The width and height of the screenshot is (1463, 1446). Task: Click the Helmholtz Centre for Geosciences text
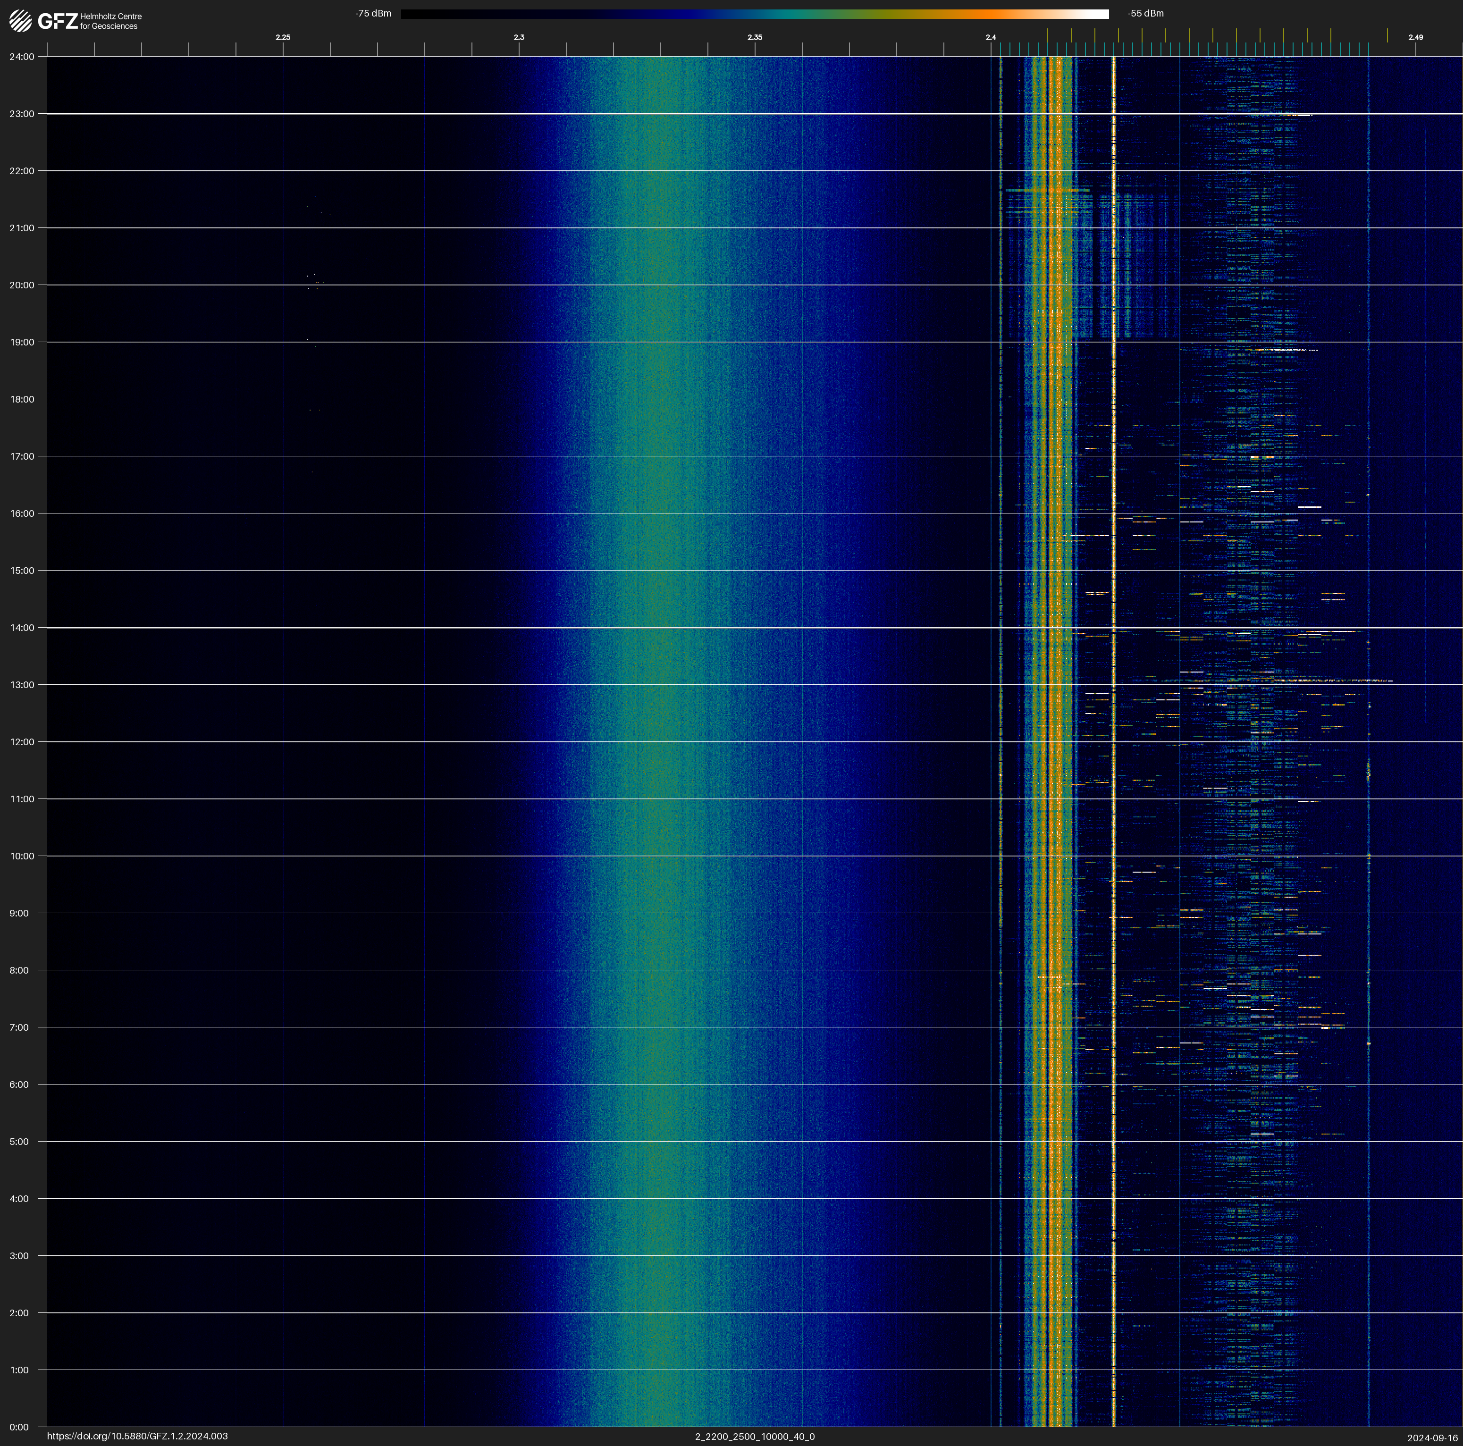110,21
